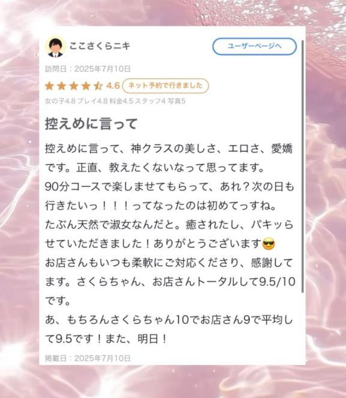
Task: Click the ネット予約で行きました badge
Action: (x=165, y=86)
